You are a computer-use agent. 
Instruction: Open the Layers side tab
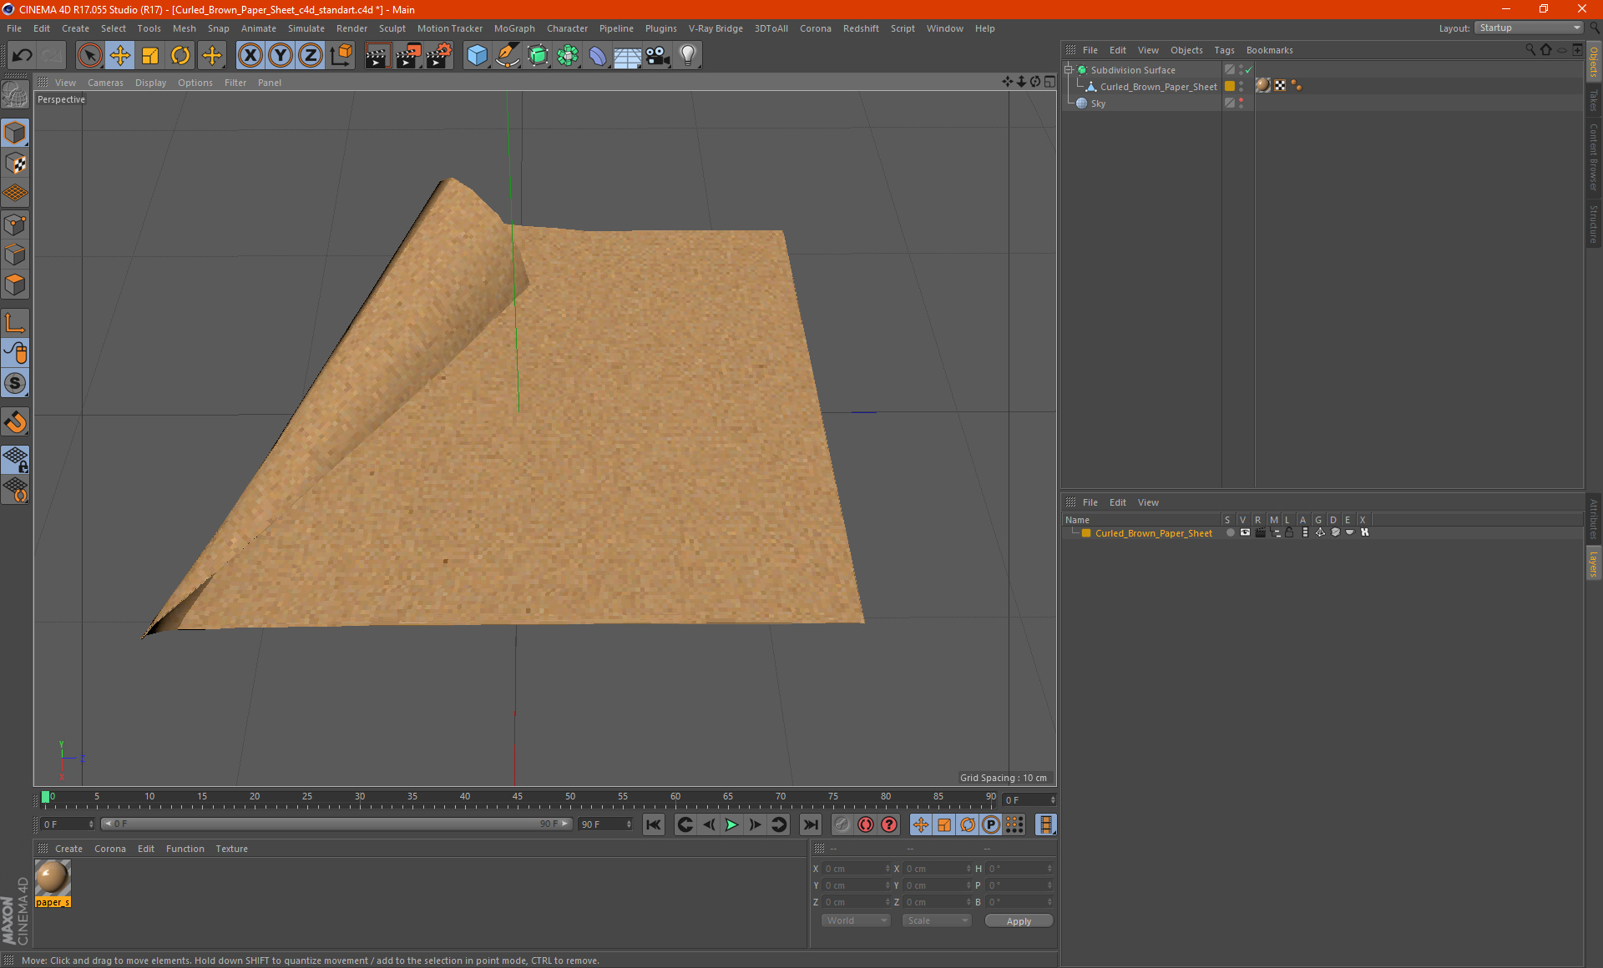tap(1593, 563)
